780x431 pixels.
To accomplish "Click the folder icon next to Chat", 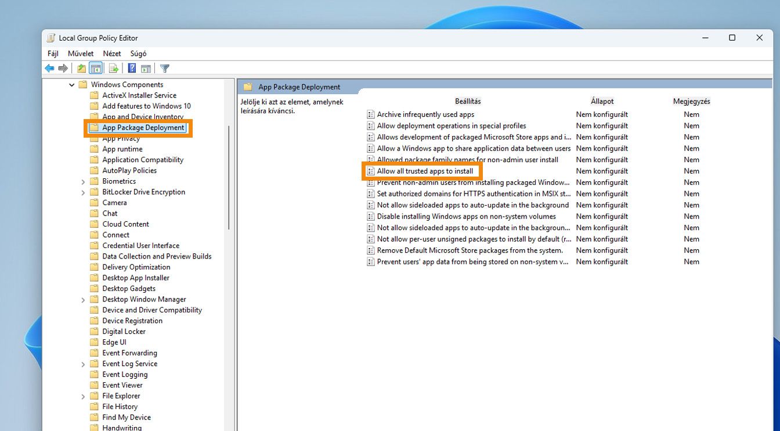I will (94, 213).
